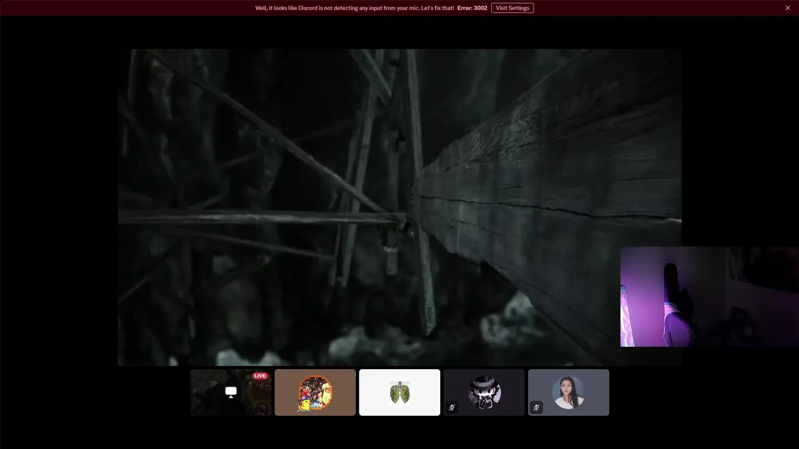Viewport: 799px width, 449px height.
Task: Click the purple webcam picture-in-picture preview
Action: (x=710, y=297)
